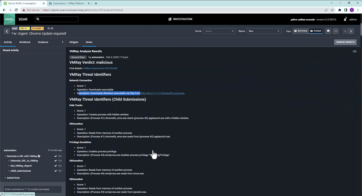Screen dimensions: 362x196
Task: Collapse the Detonate a URL with VMRay playbook
Action: 5,156
